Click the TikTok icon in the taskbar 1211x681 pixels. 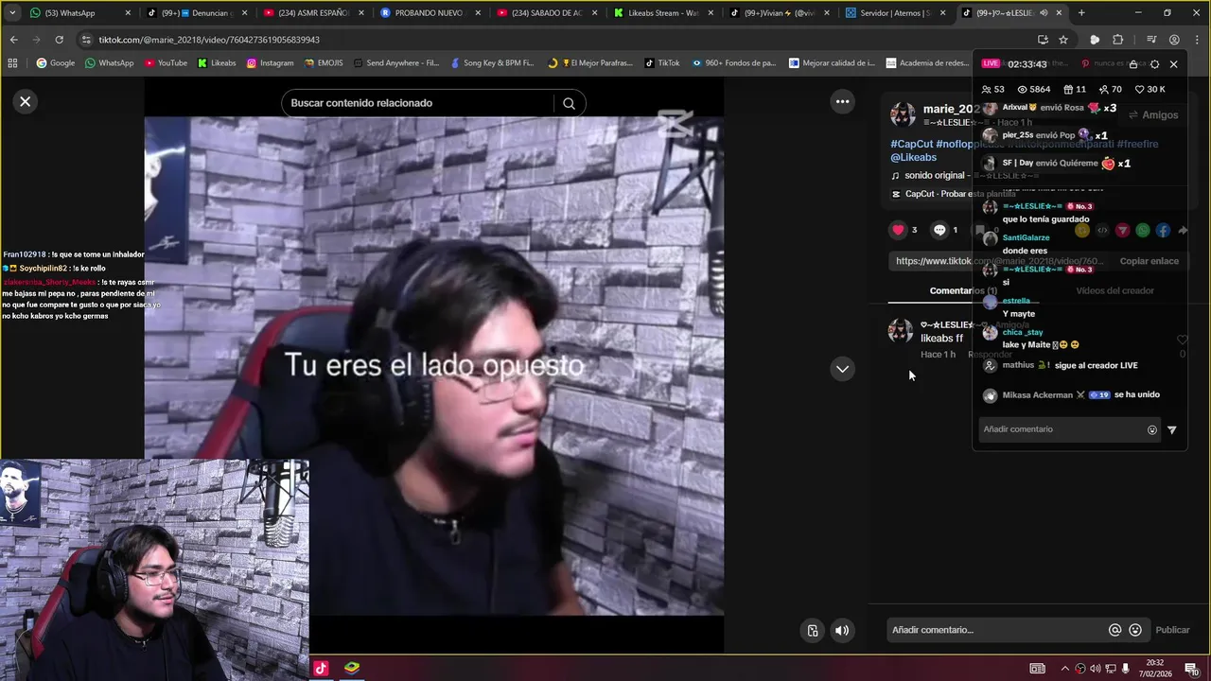321,668
